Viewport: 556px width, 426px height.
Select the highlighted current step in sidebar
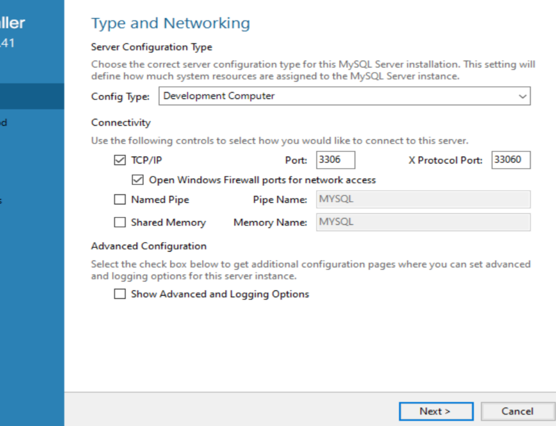point(32,96)
